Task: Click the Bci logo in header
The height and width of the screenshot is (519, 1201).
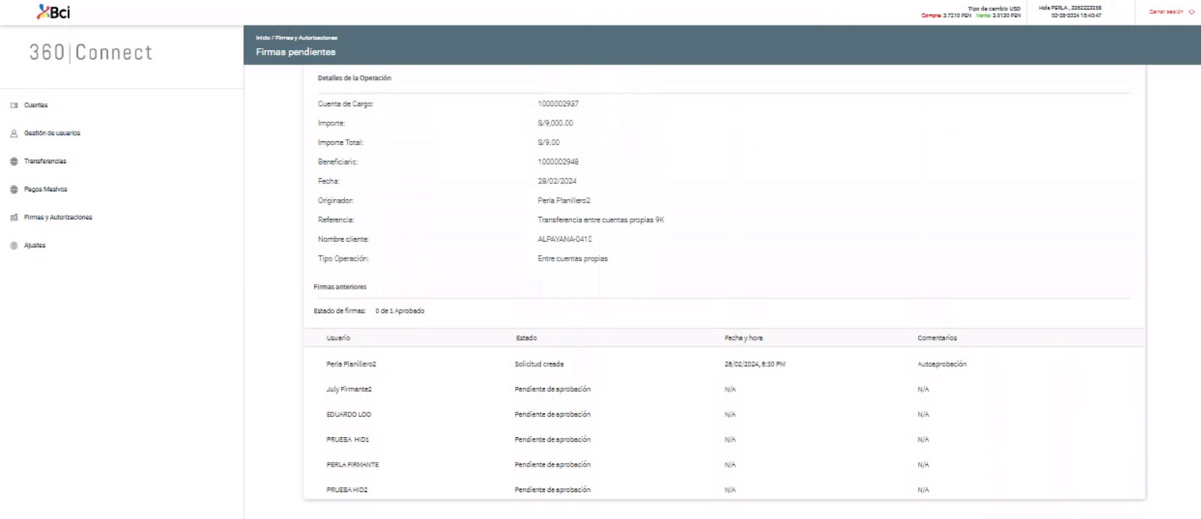Action: 53,12
